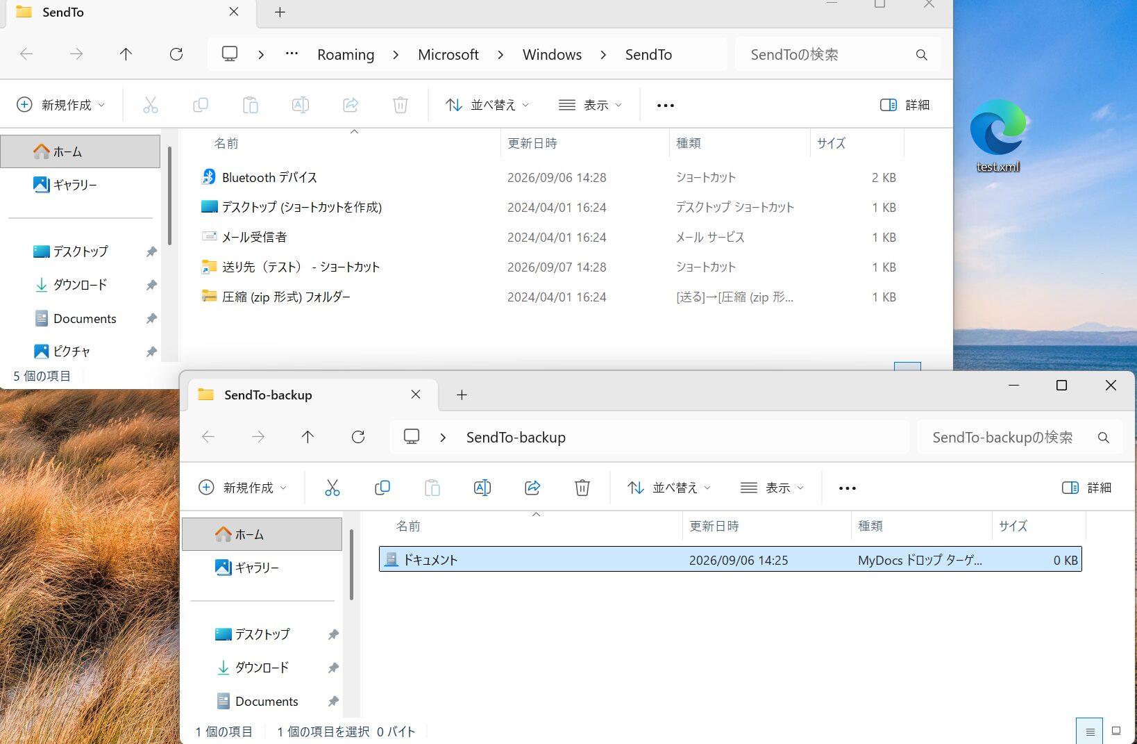Click search icon in SendTo search box
Screen dimensions: 1137x744
point(922,55)
